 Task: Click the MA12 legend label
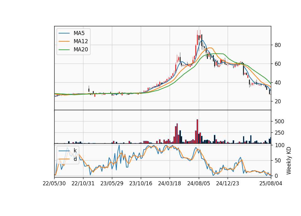(81, 41)
